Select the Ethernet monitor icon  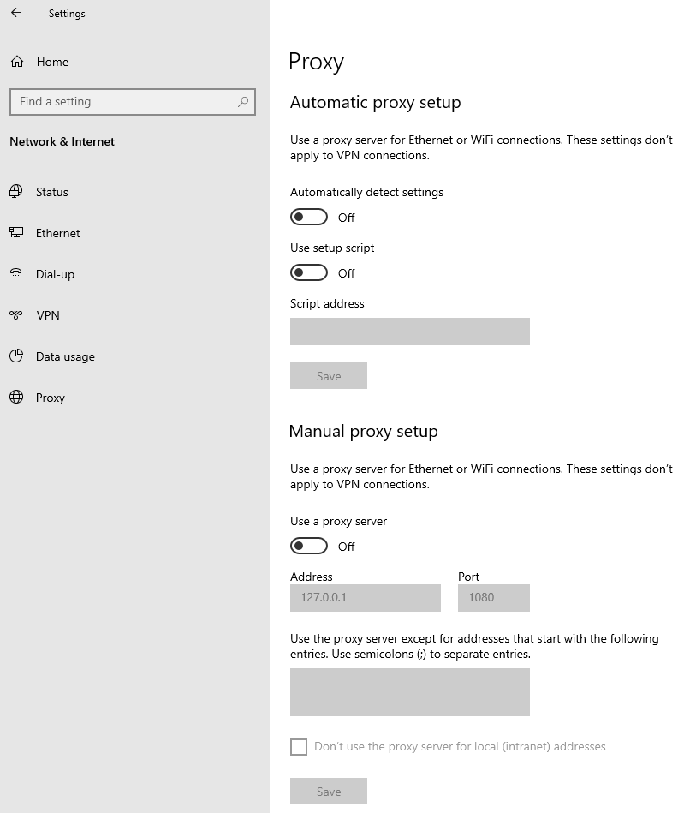16,233
